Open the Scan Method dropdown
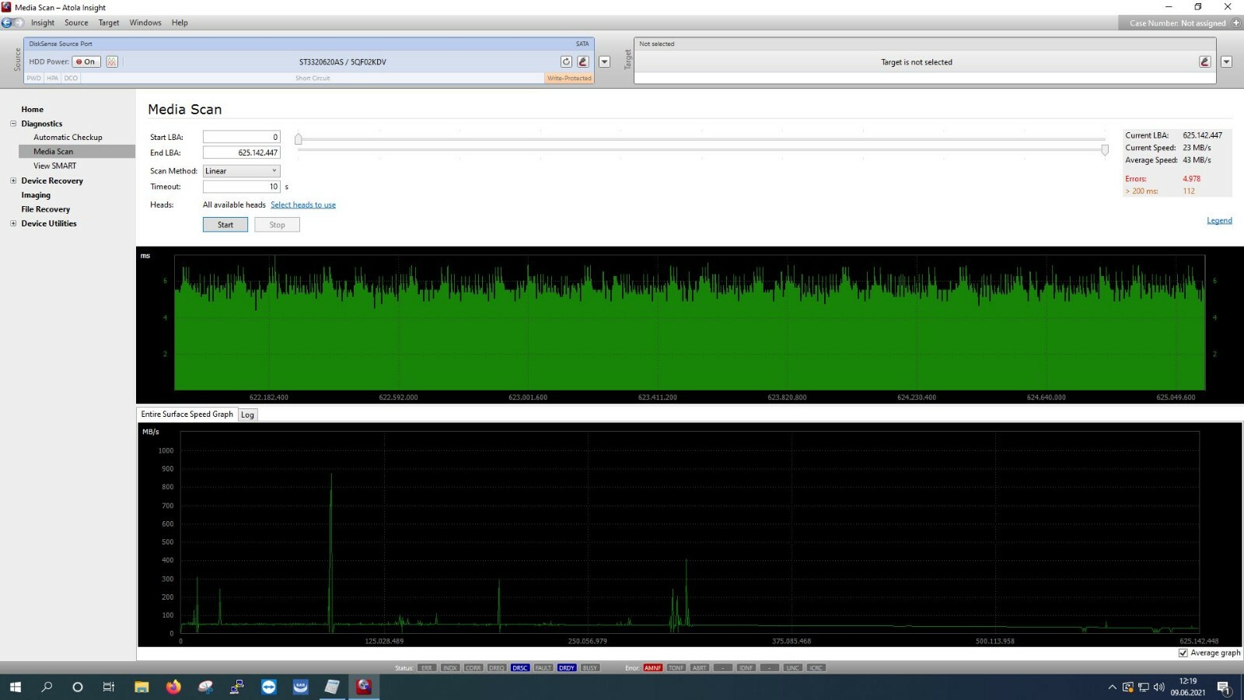Viewport: 1244px width, 700px height. point(241,171)
